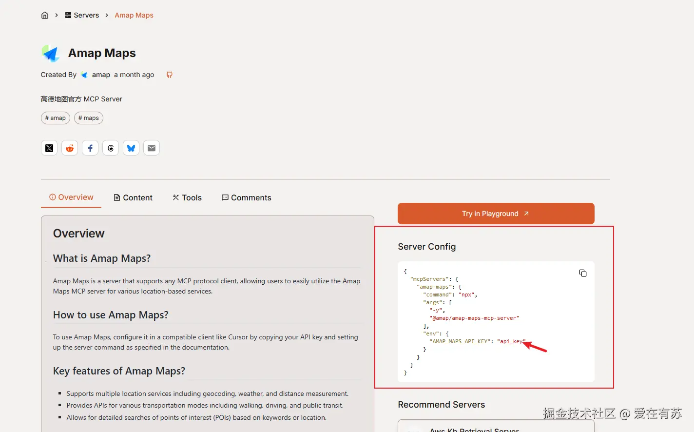The image size is (694, 432).
Task: Click the 高德地图官方 MCP Server description
Action: click(81, 99)
